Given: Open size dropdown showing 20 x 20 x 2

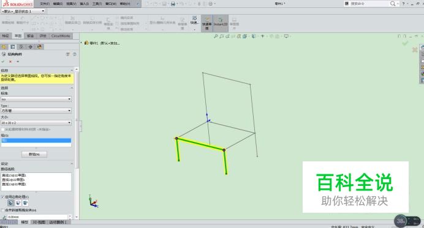Looking at the screenshot, I should [36, 123].
